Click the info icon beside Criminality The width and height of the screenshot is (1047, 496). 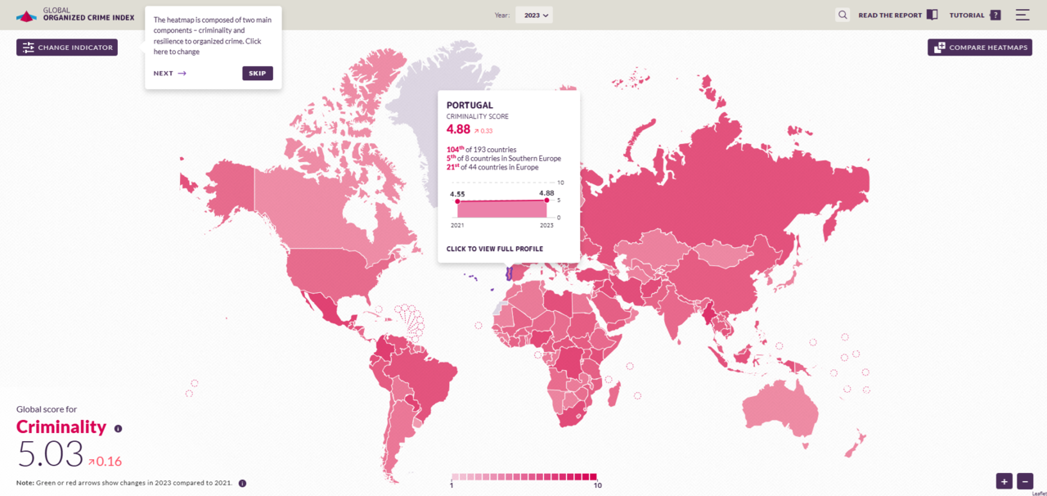tap(118, 428)
